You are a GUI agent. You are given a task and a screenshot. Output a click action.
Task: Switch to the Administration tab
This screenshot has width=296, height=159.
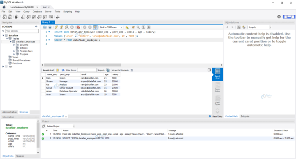9,112
